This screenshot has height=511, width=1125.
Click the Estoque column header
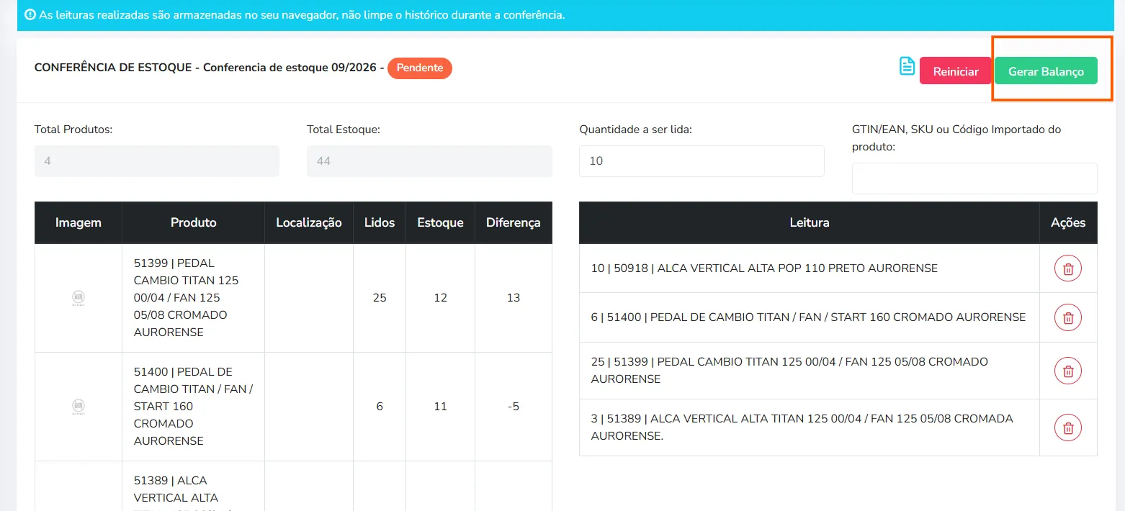(441, 222)
